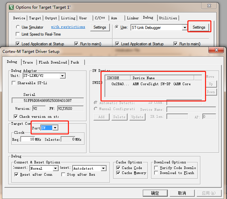The height and width of the screenshot is (199, 227).
Task: Click Settings button next to ST-Link Debugger
Action: point(199,27)
